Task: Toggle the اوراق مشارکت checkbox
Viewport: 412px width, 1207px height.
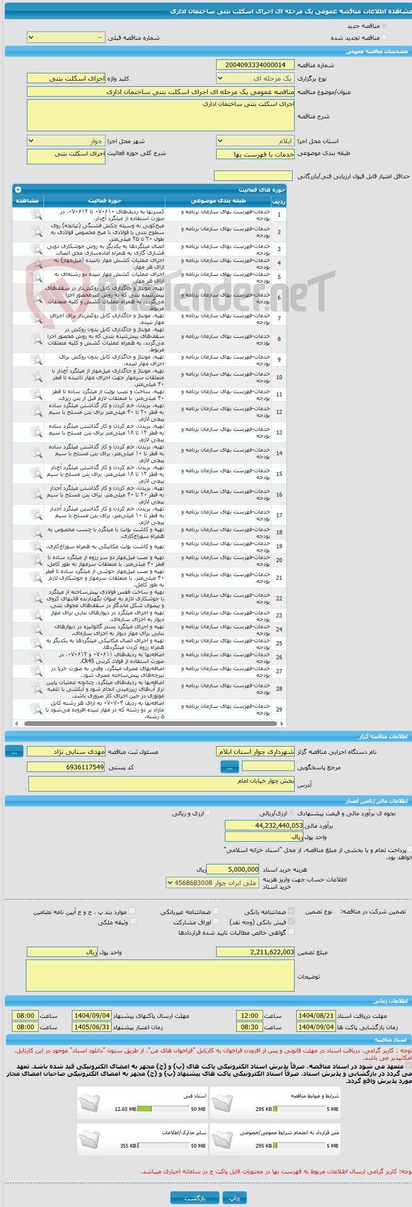Action: (x=217, y=921)
